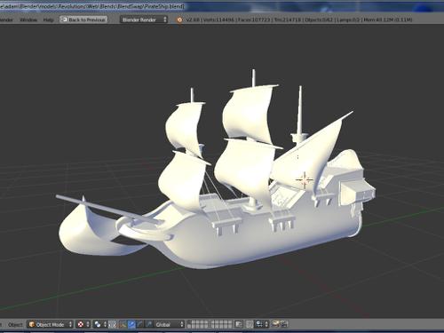This screenshot has height=333, width=444.
Task: Open the Object menu in viewport header
Action: tap(15, 325)
